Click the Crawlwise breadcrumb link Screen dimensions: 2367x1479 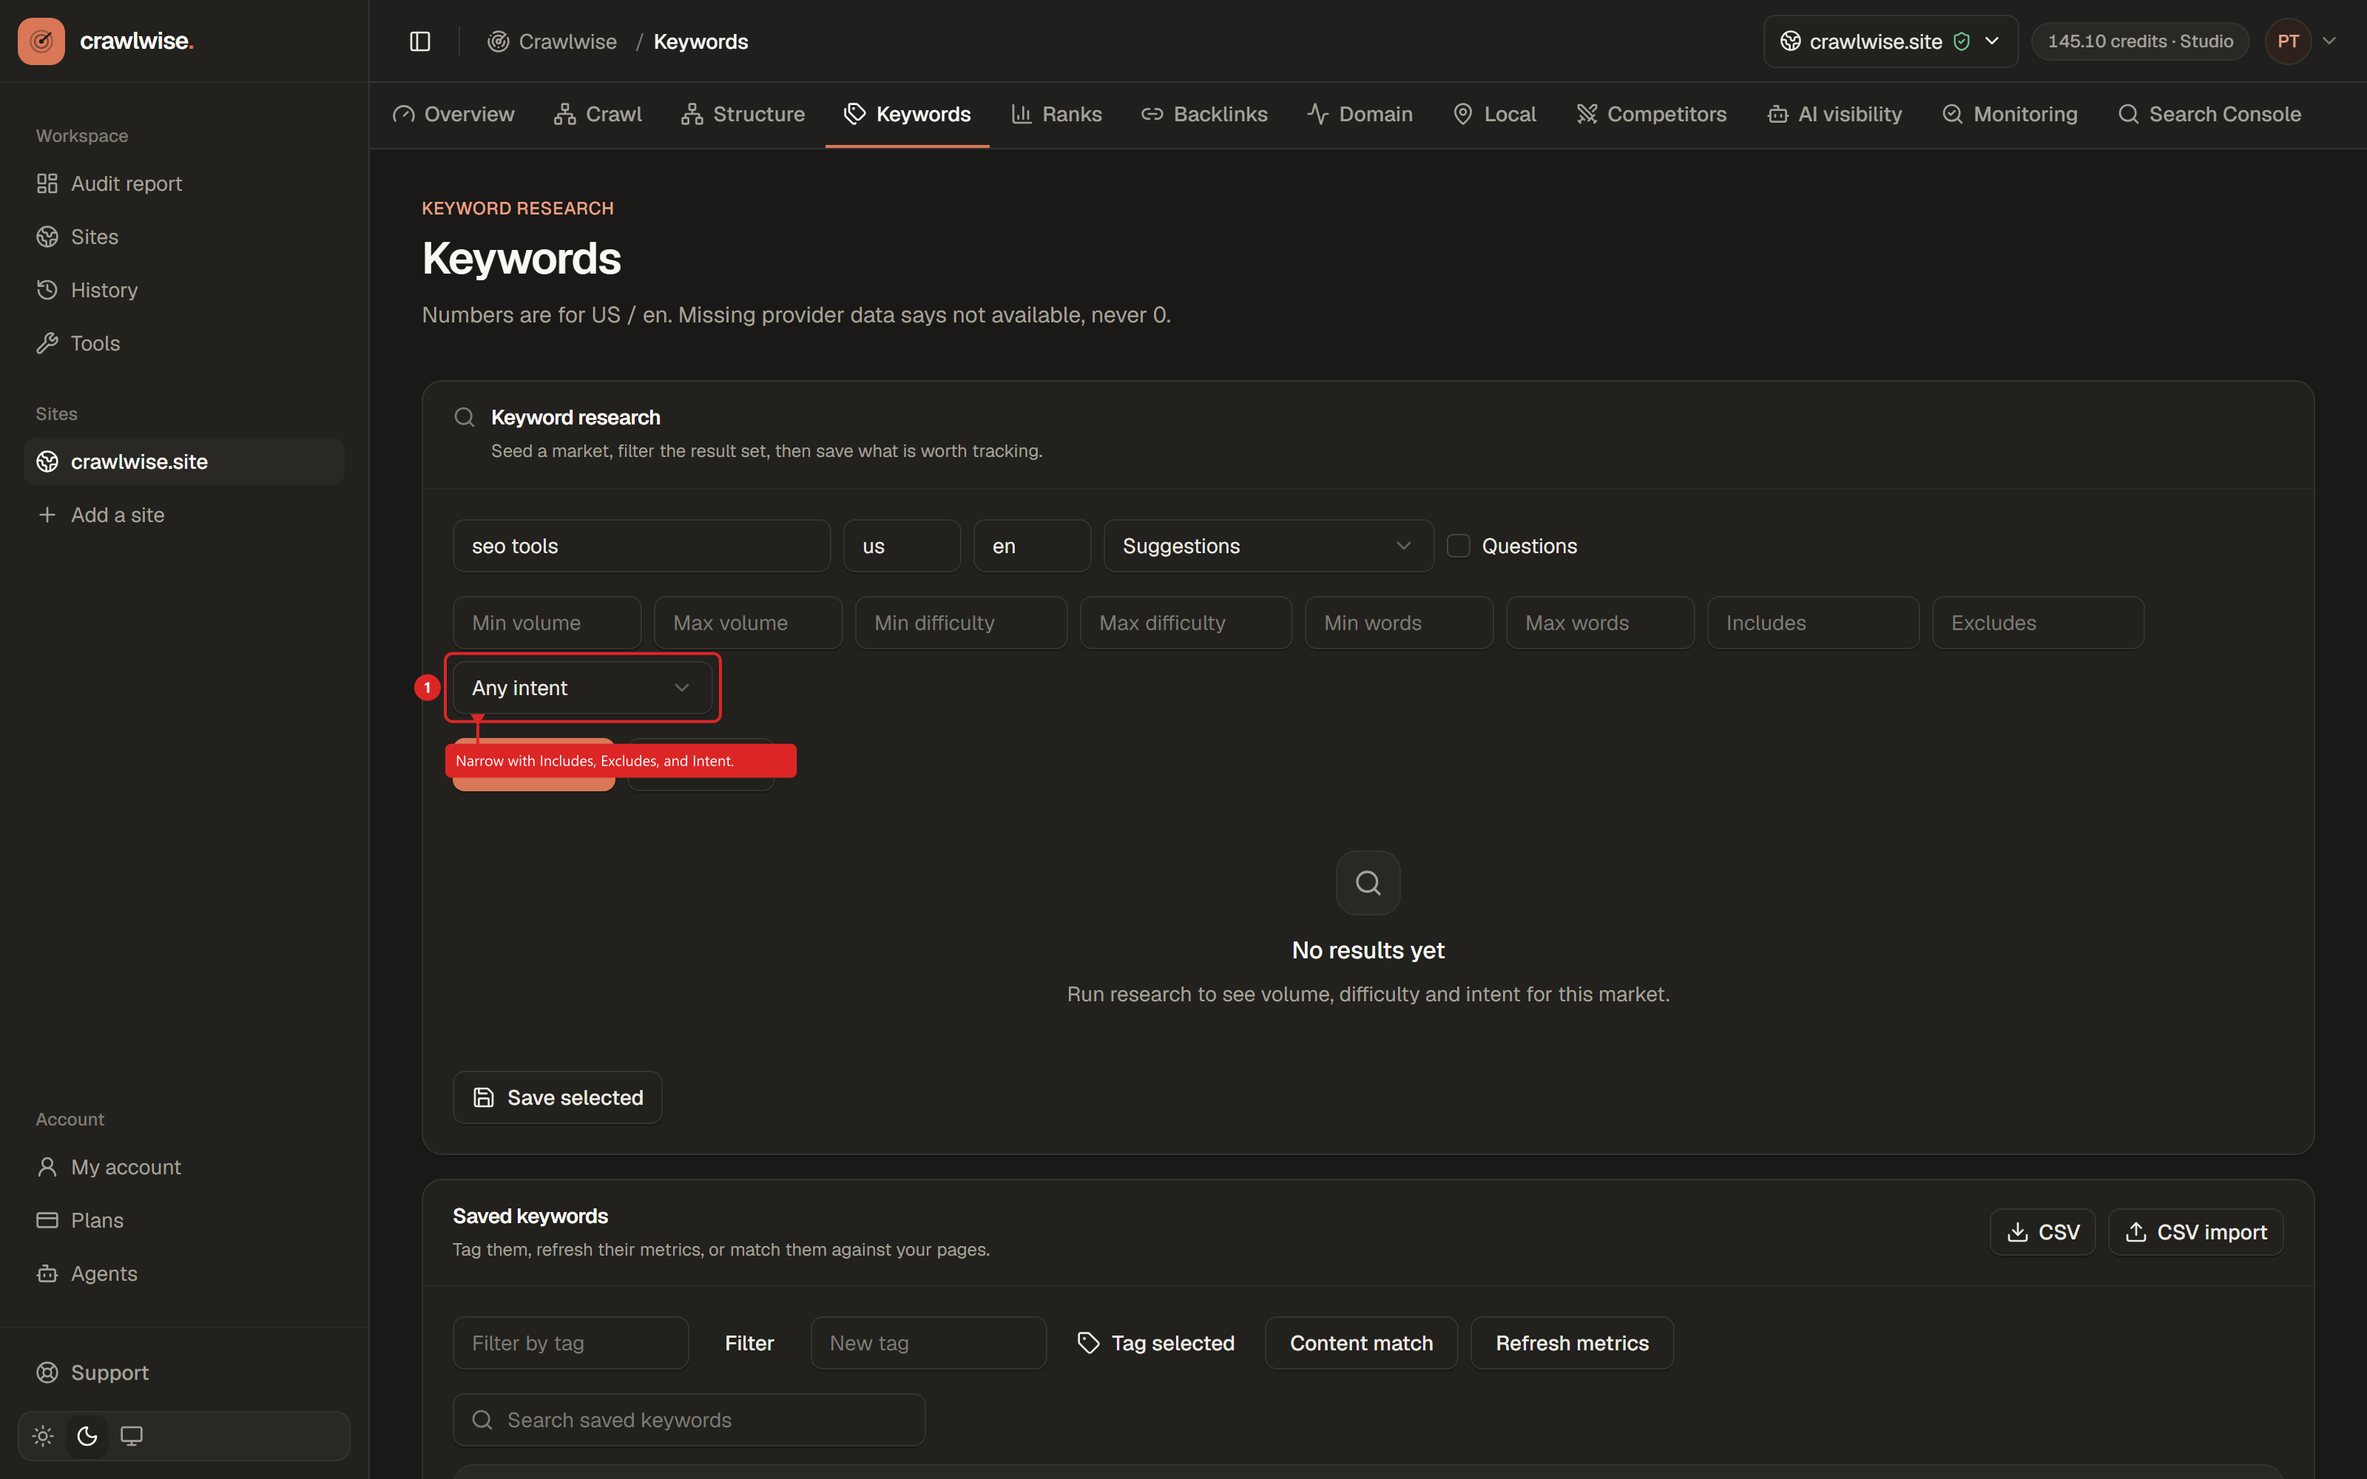tap(553, 41)
